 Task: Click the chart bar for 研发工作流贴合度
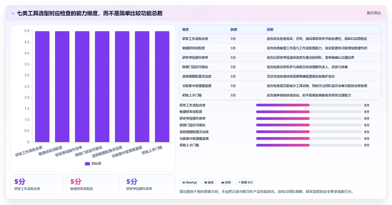point(42,86)
